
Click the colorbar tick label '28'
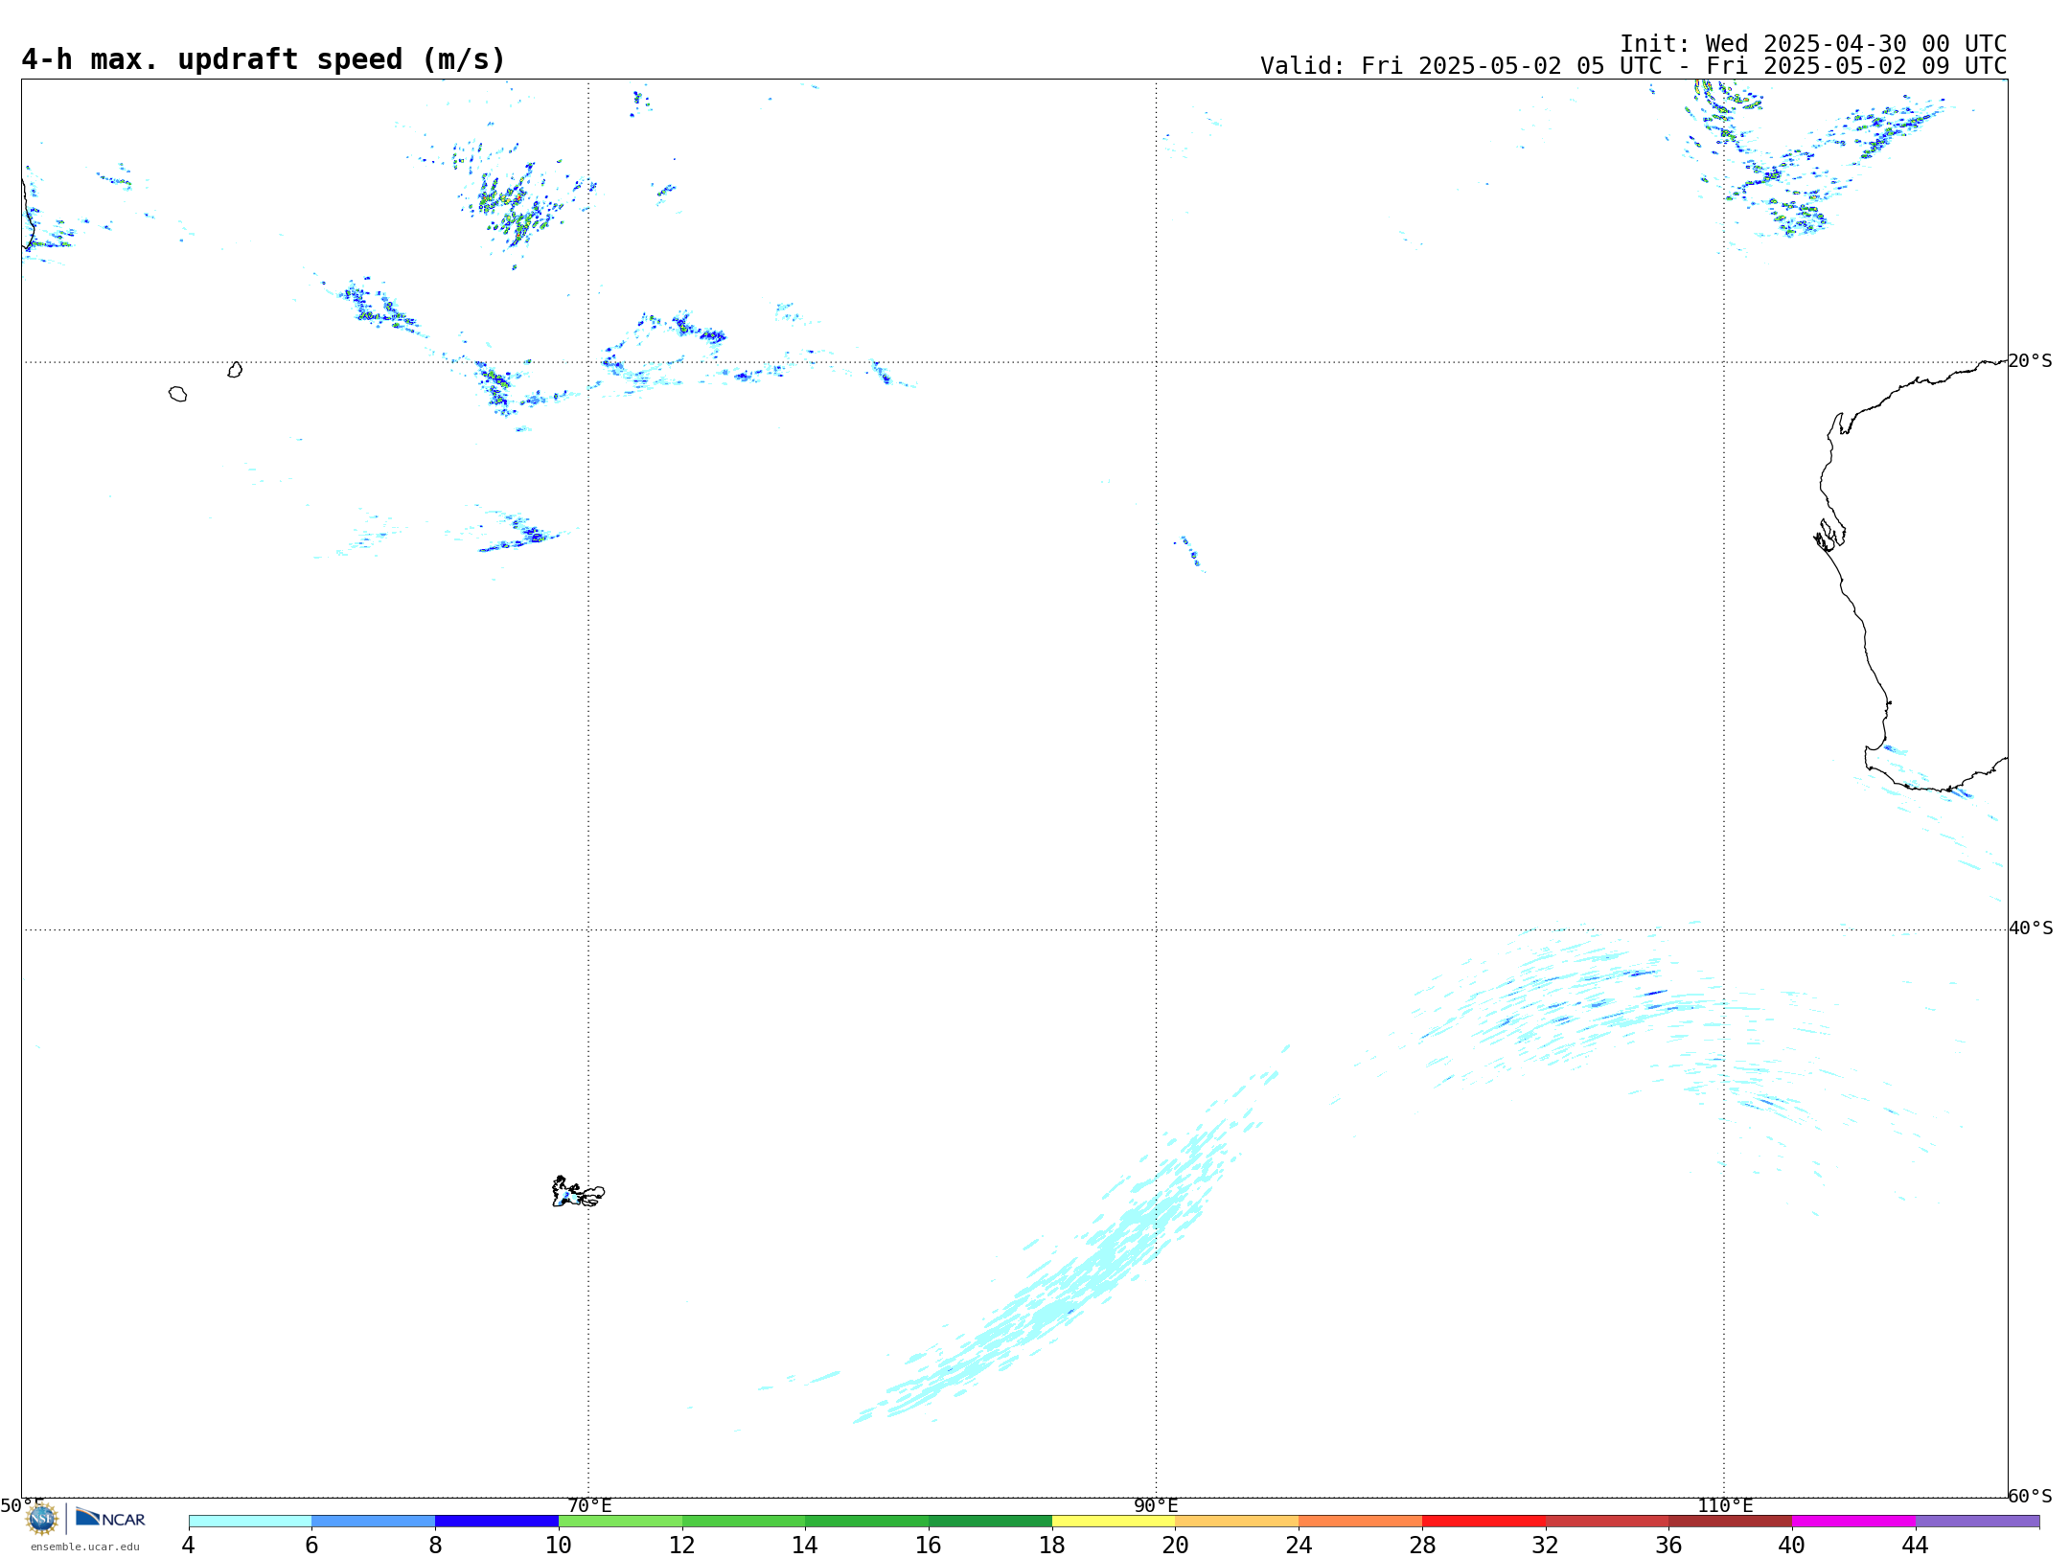[1422, 1545]
